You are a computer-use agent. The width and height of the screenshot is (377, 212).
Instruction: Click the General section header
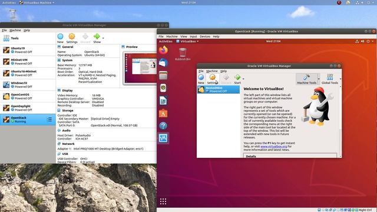[68, 47]
